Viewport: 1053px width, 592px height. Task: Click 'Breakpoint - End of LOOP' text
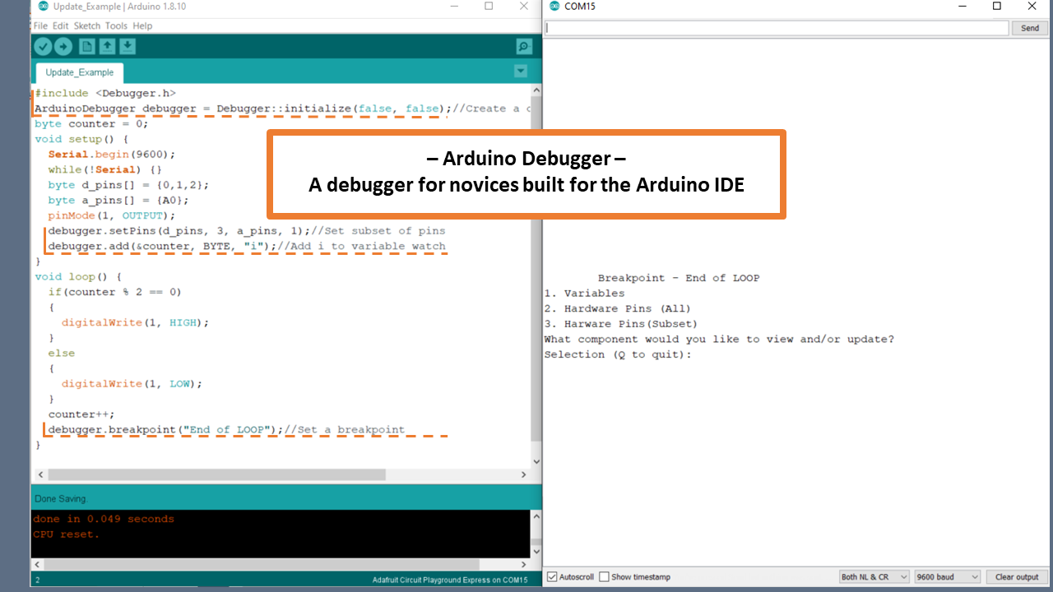point(679,278)
